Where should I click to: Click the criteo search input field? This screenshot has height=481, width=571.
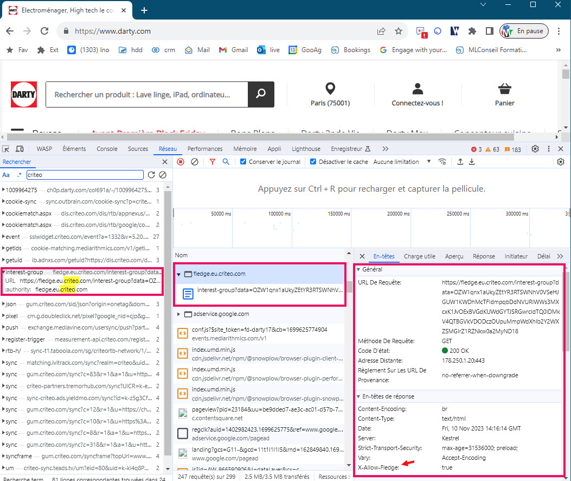coord(85,175)
